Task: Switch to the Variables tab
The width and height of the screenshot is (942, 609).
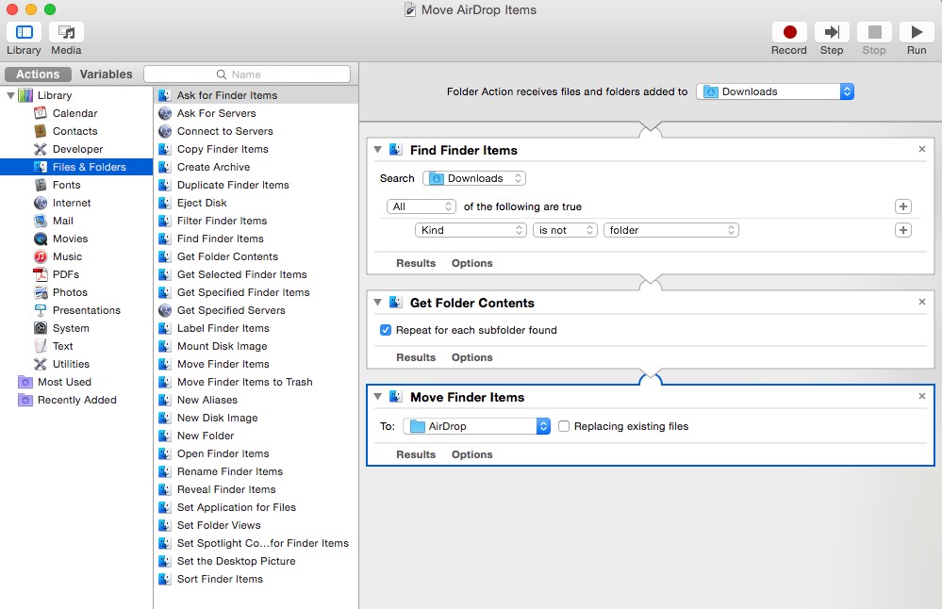Action: [x=106, y=74]
